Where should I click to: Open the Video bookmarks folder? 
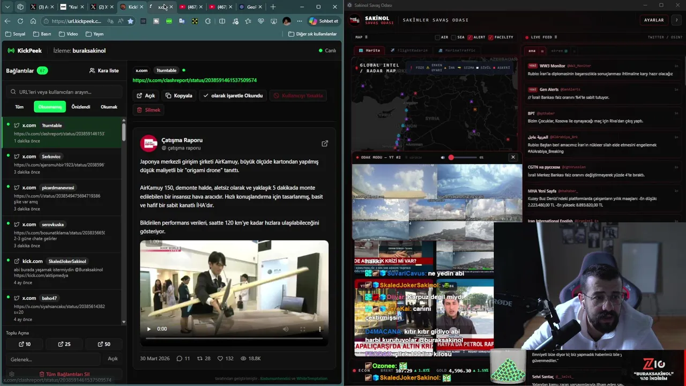(68, 34)
